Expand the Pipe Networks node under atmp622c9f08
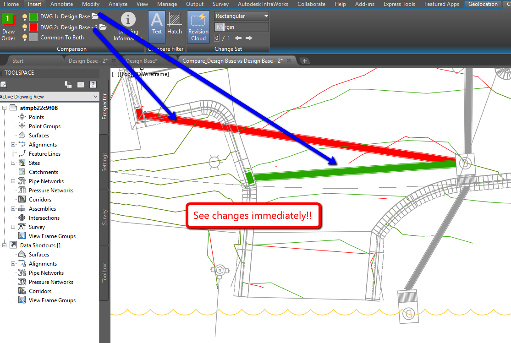Screen dimensions: 511x343 13,181
